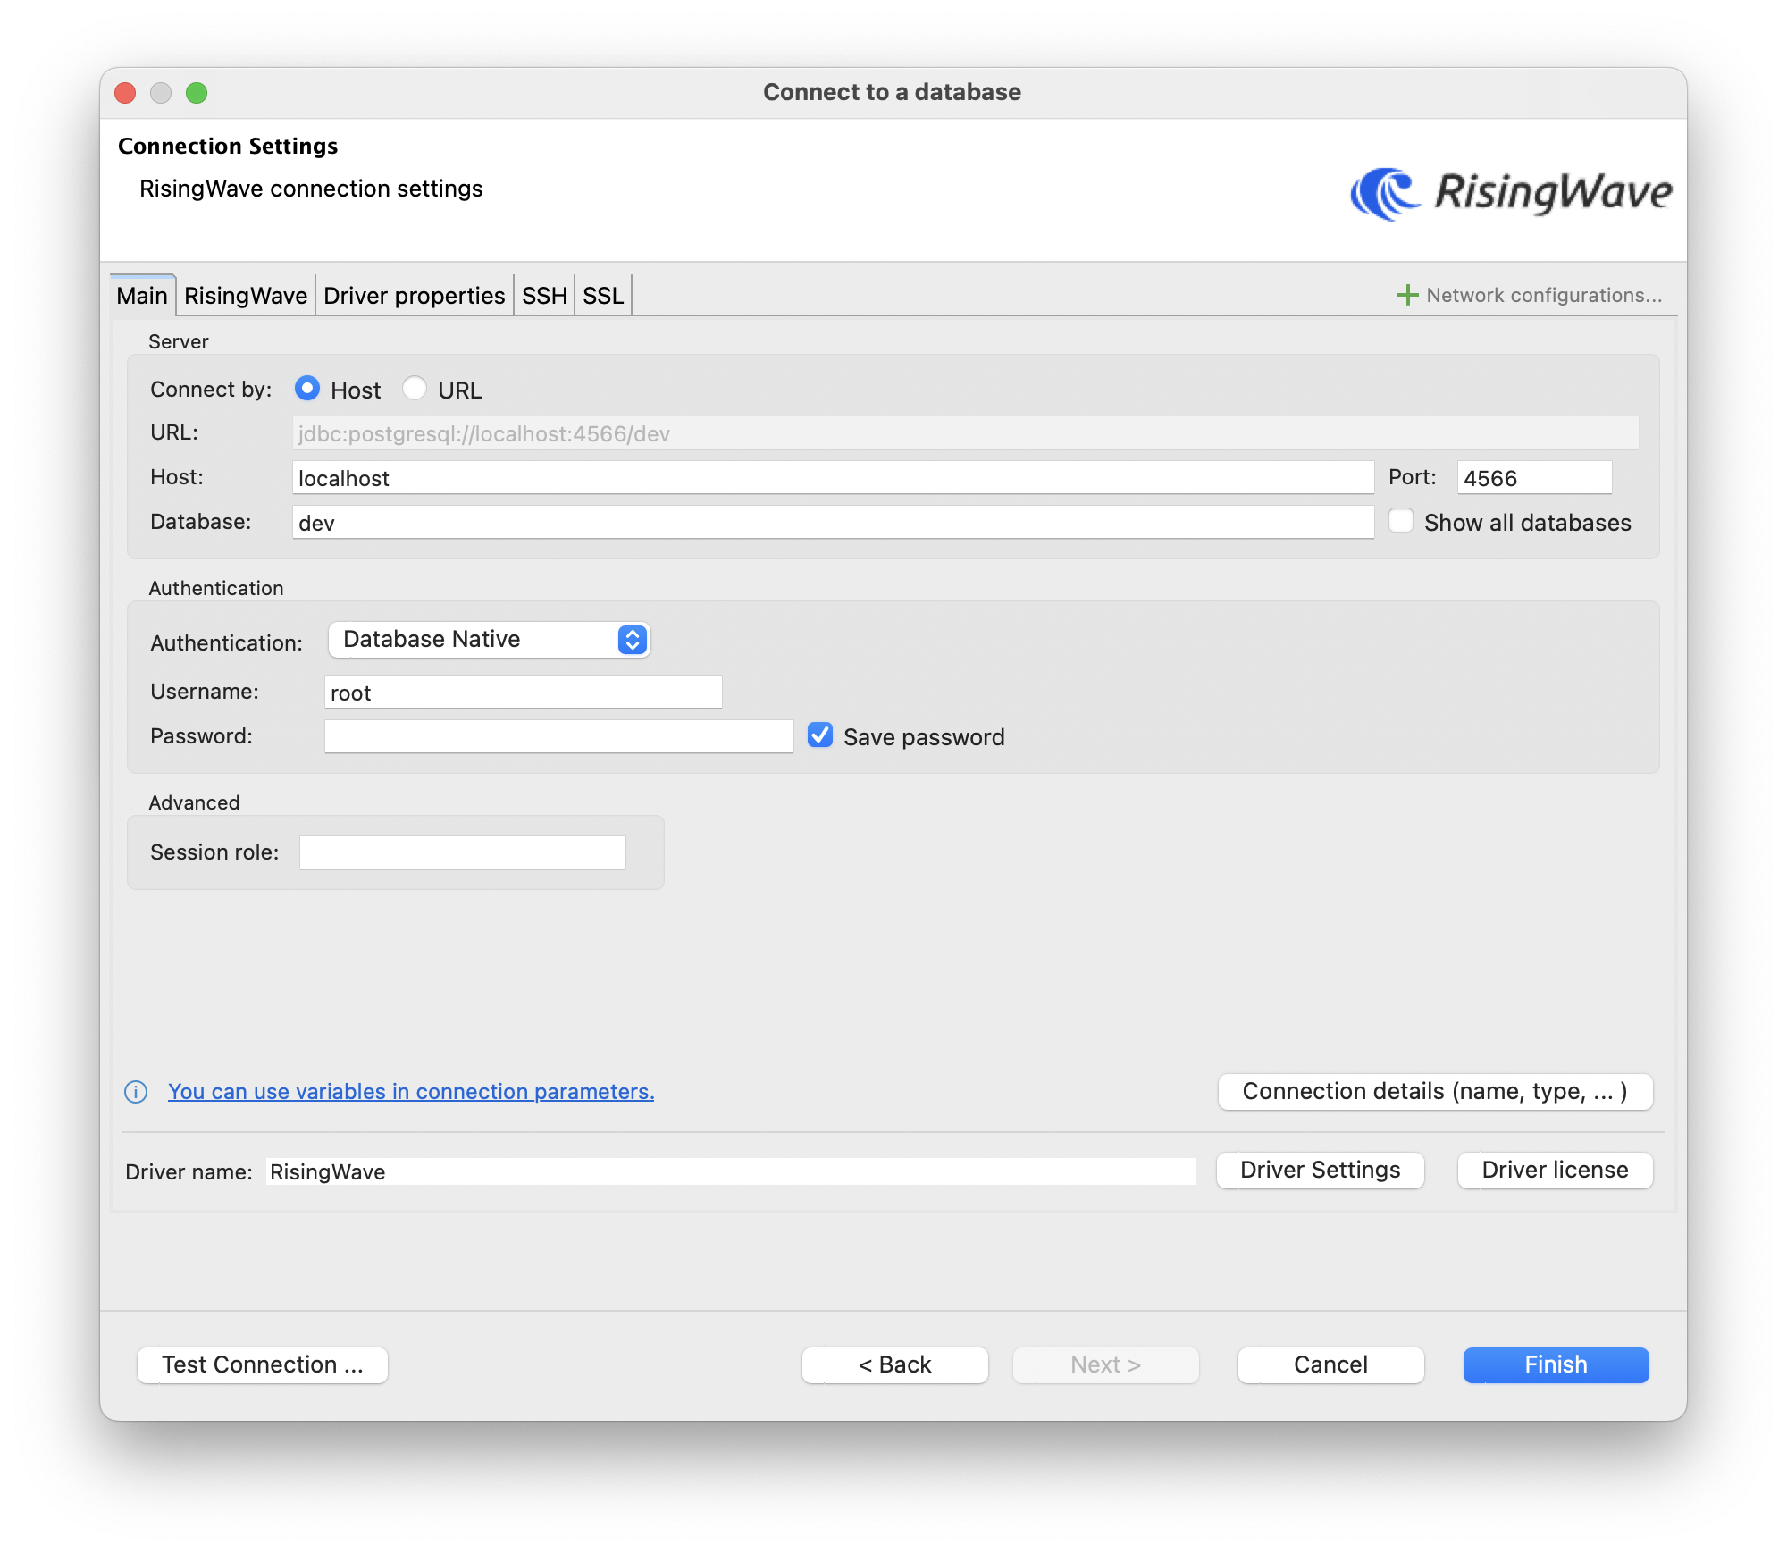Switch to the SSL tab
This screenshot has width=1787, height=1553.
(603, 295)
